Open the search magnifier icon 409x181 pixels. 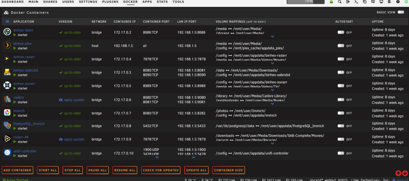click(339, 2)
